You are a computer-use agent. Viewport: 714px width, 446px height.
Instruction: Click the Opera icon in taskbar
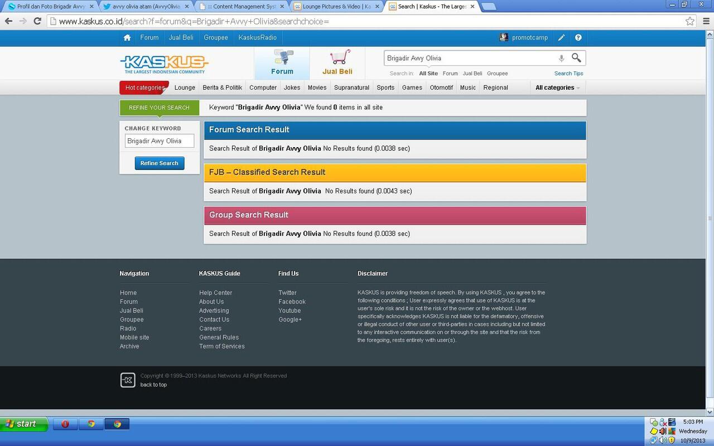click(x=65, y=424)
